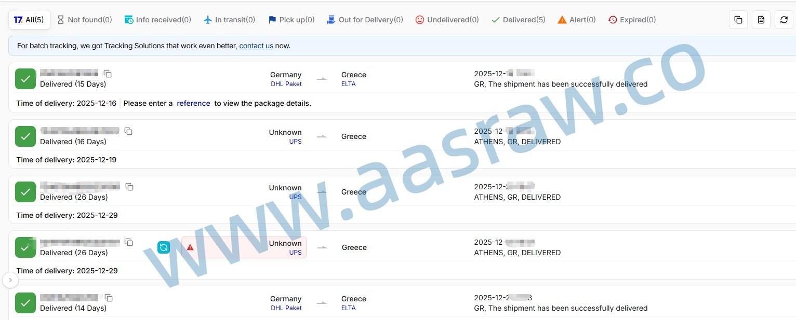Viewport: 796px width, 320px height.
Task: Expand the left side panel chevron
Action: pyautogui.click(x=10, y=280)
